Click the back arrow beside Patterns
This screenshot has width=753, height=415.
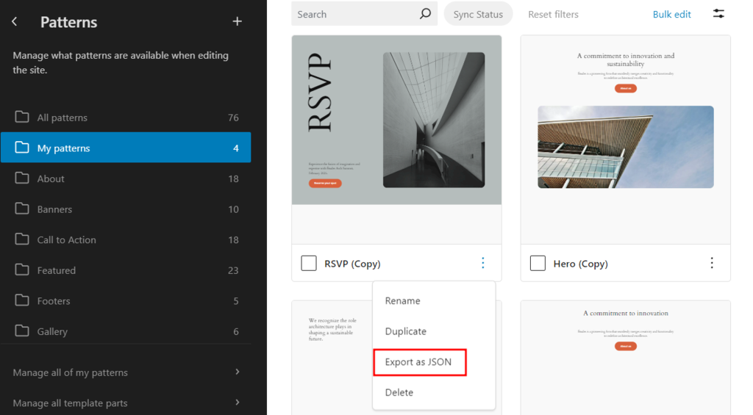tap(15, 22)
